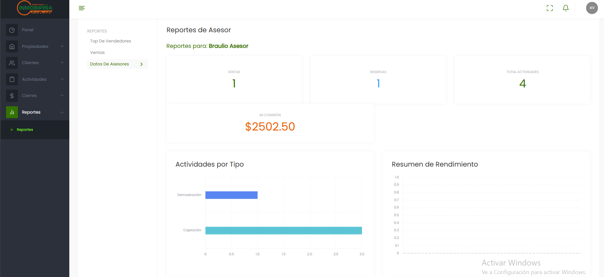604x277 pixels.
Task: Expand the Actividades chevron
Action: coord(62,79)
